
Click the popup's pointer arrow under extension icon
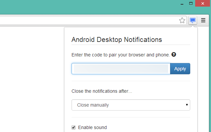coord(193,26)
